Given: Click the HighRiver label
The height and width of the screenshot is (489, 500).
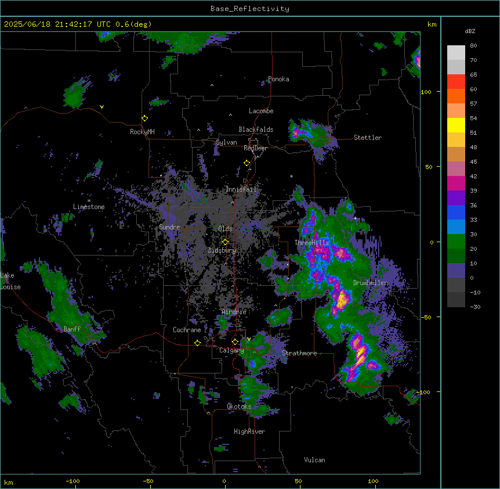Looking at the screenshot, I should coord(249,432).
